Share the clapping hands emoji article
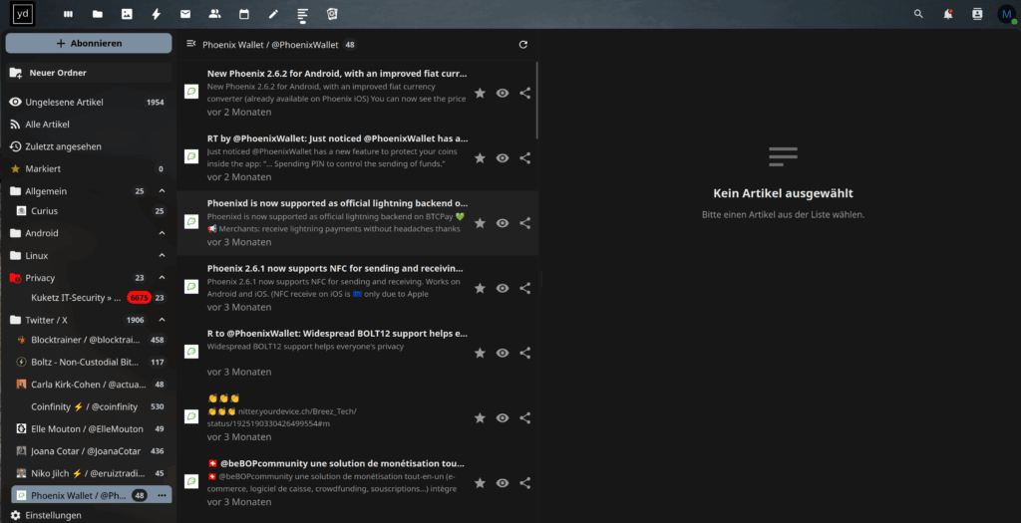Viewport: 1021px width, 523px height. (524, 418)
